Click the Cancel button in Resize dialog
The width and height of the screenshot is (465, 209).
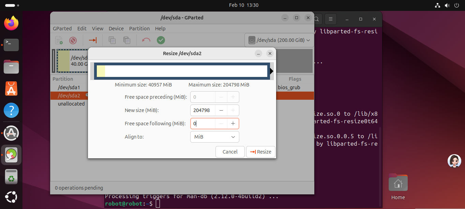point(230,152)
